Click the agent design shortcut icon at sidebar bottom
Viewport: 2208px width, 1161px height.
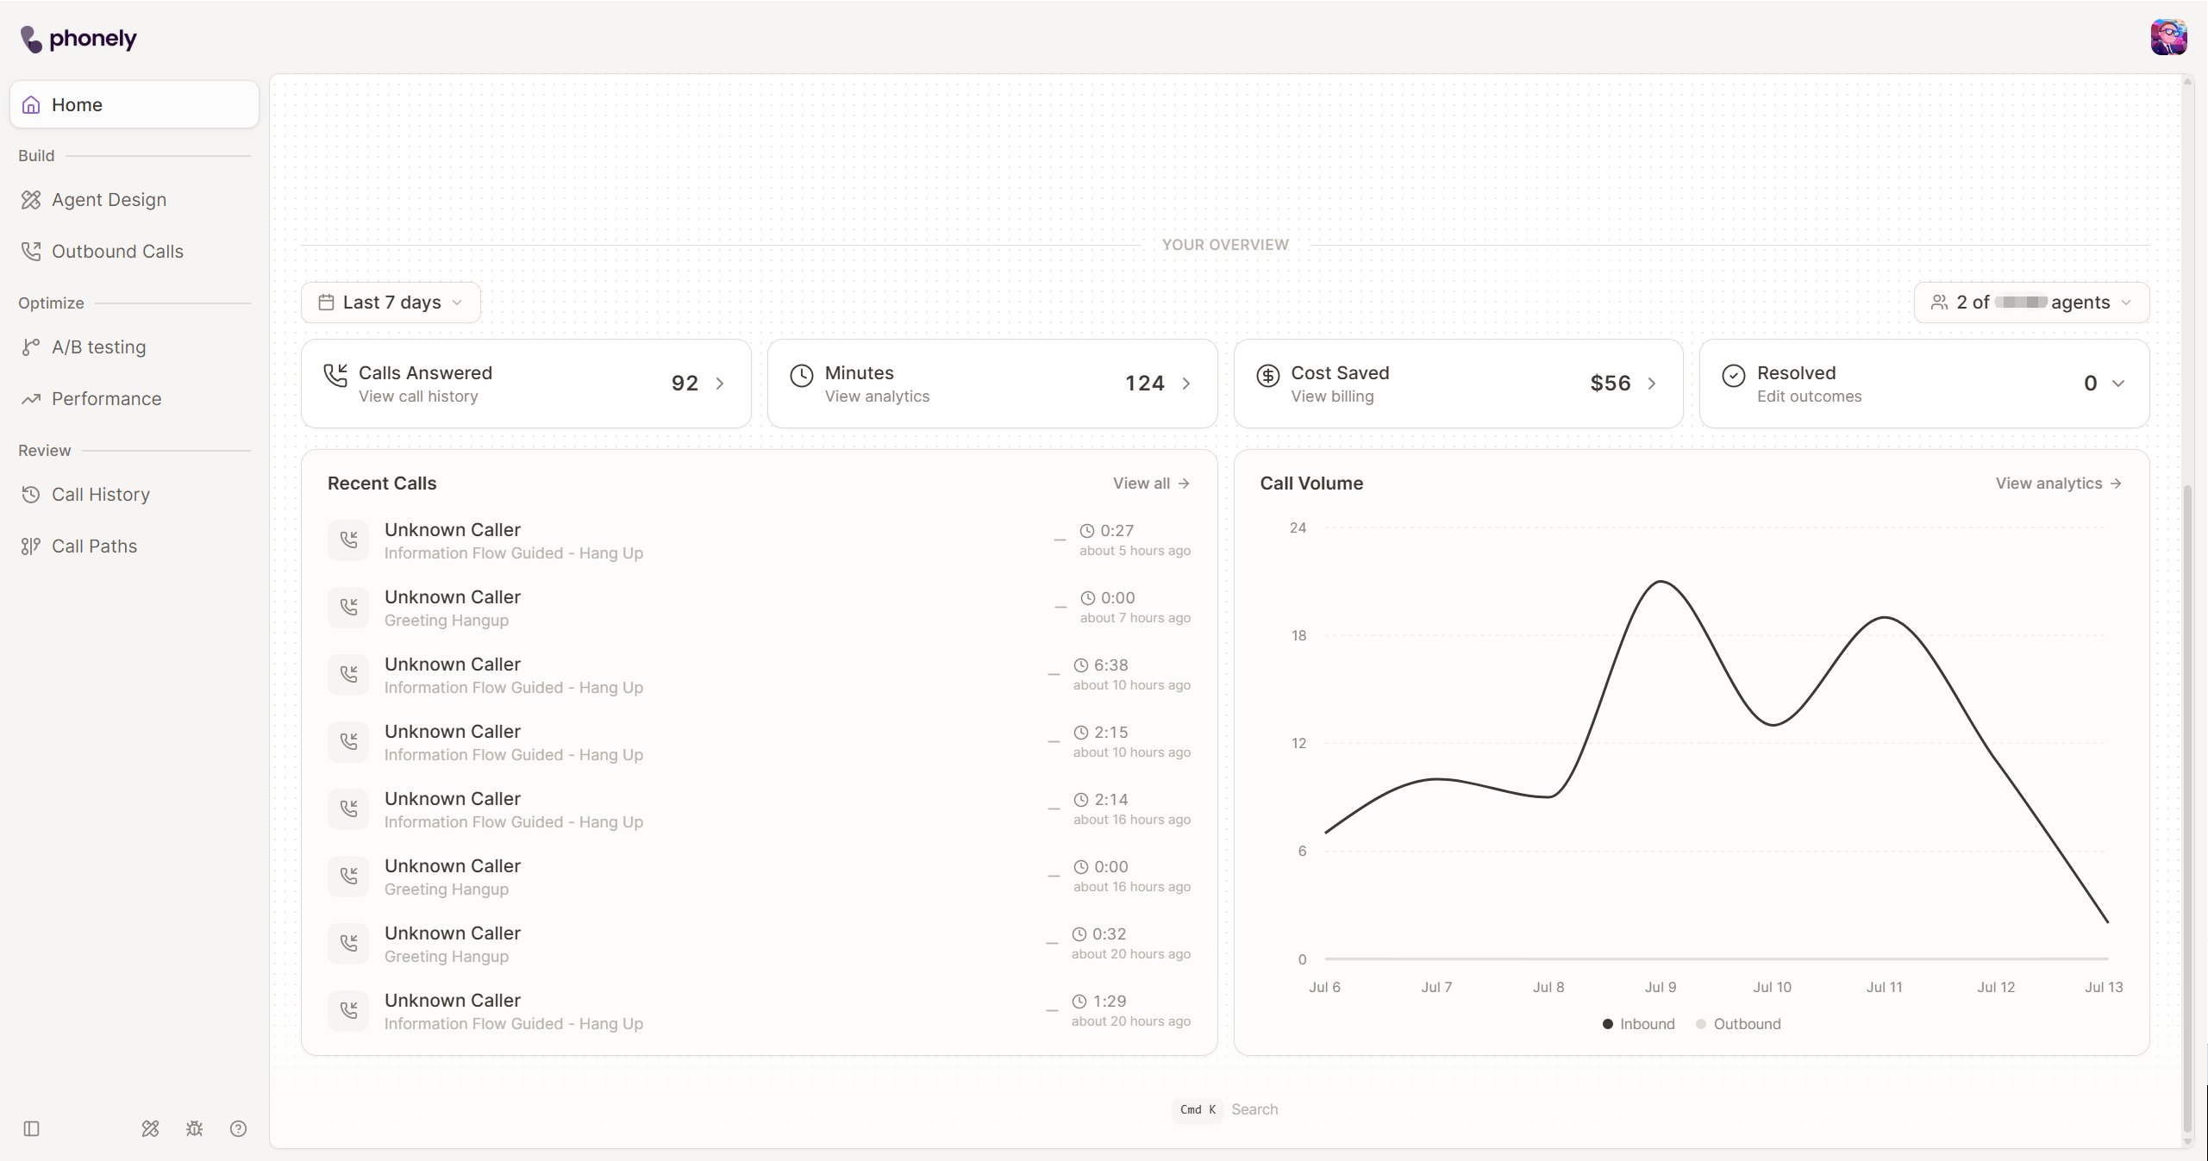point(150,1128)
